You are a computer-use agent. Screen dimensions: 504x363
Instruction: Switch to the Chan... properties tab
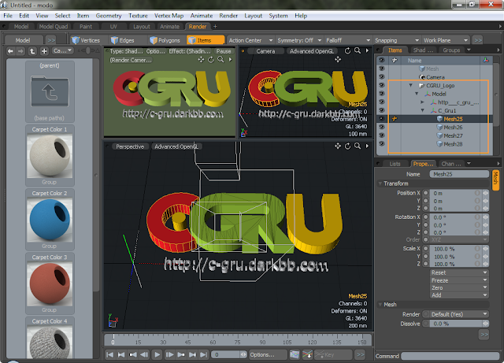[451, 164]
